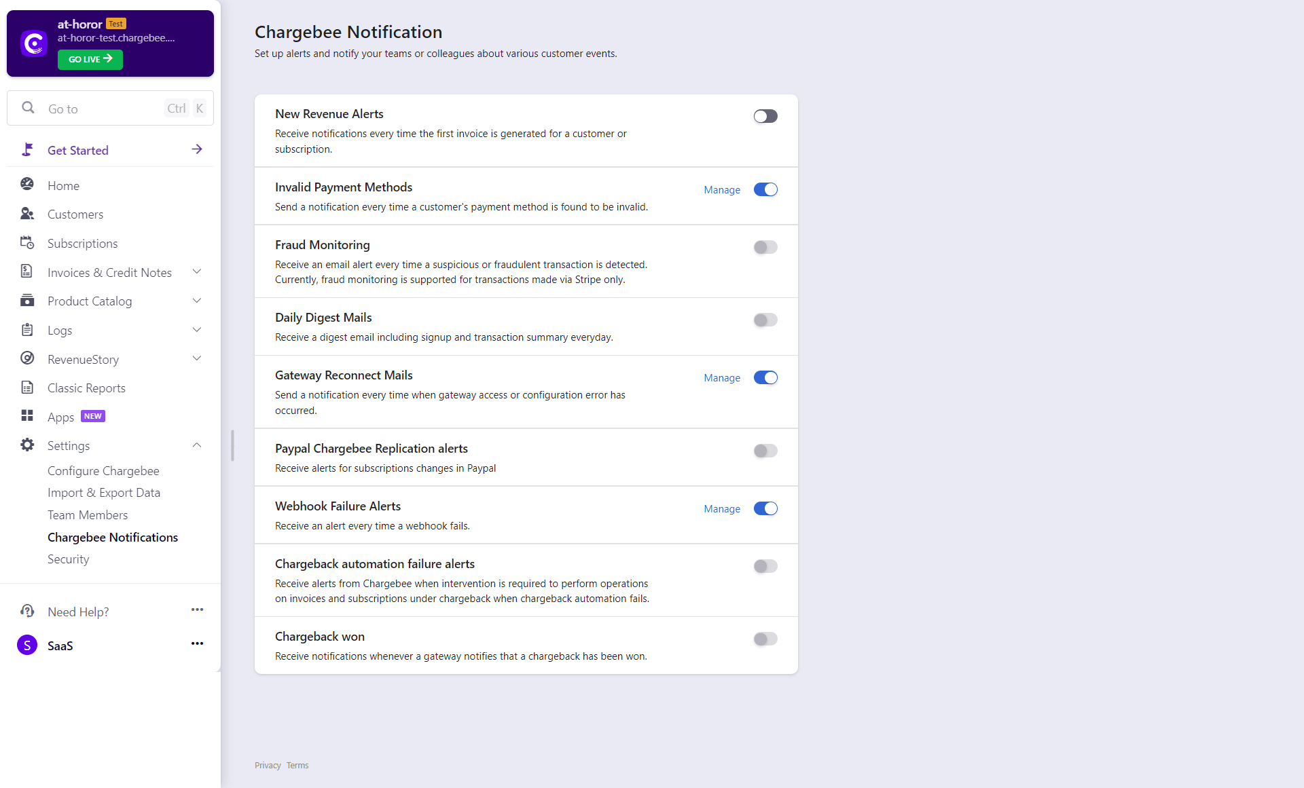Image resolution: width=1304 pixels, height=788 pixels.
Task: Open Chargebee Notifications settings page
Action: click(113, 537)
